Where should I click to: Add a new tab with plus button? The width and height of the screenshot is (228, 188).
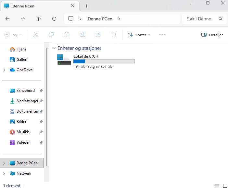[86, 6]
